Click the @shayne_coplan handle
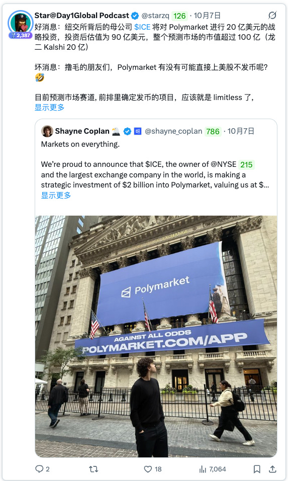 [173, 131]
